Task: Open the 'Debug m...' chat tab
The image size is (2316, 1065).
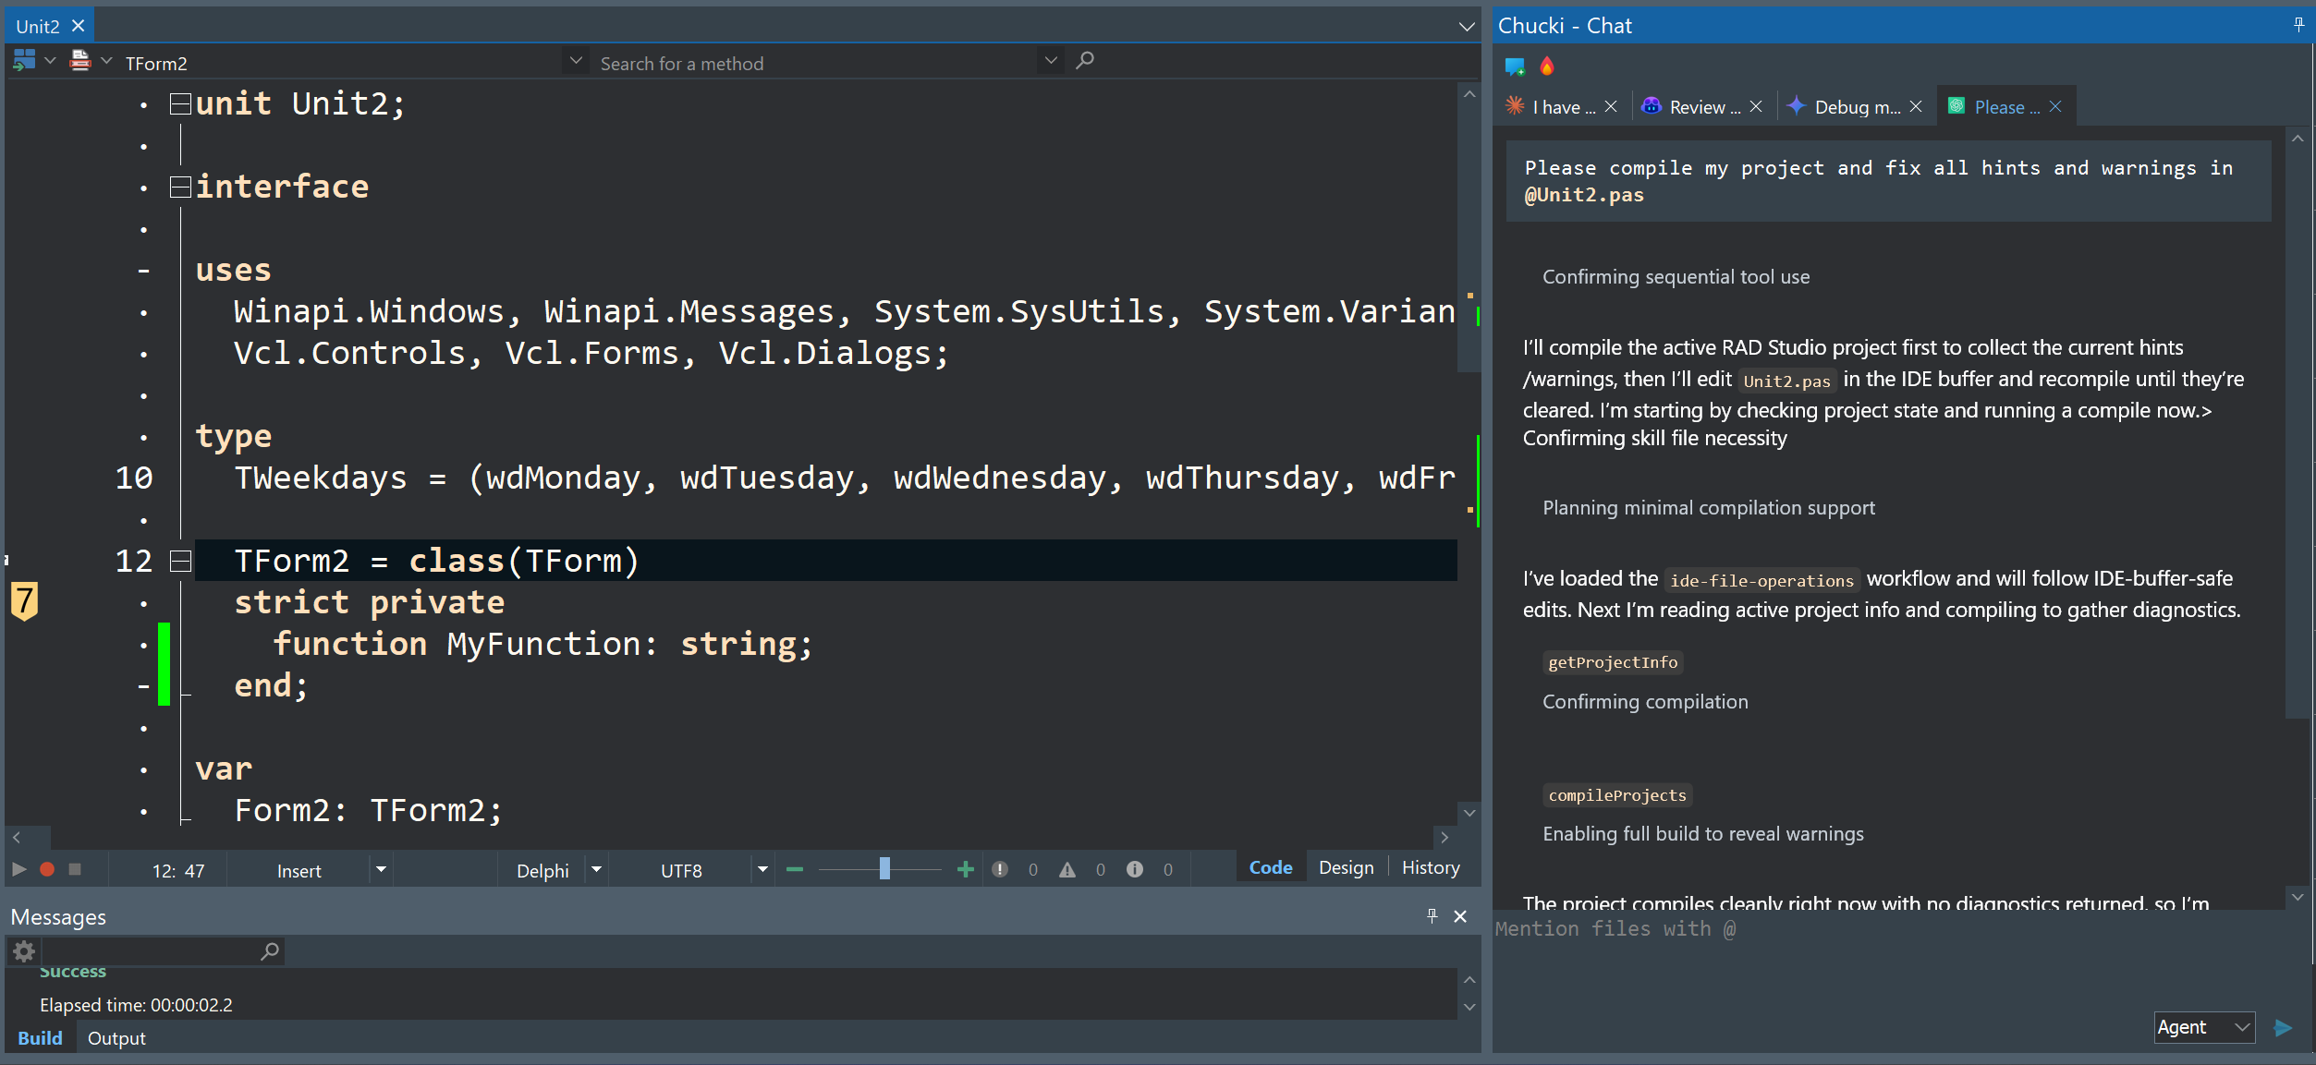Action: click(x=1856, y=107)
